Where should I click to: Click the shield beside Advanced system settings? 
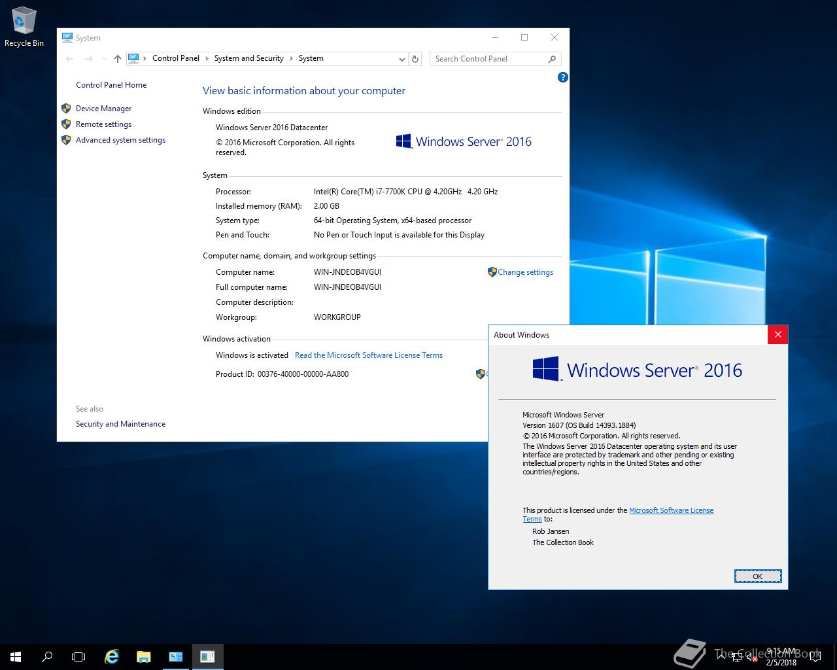click(x=66, y=140)
